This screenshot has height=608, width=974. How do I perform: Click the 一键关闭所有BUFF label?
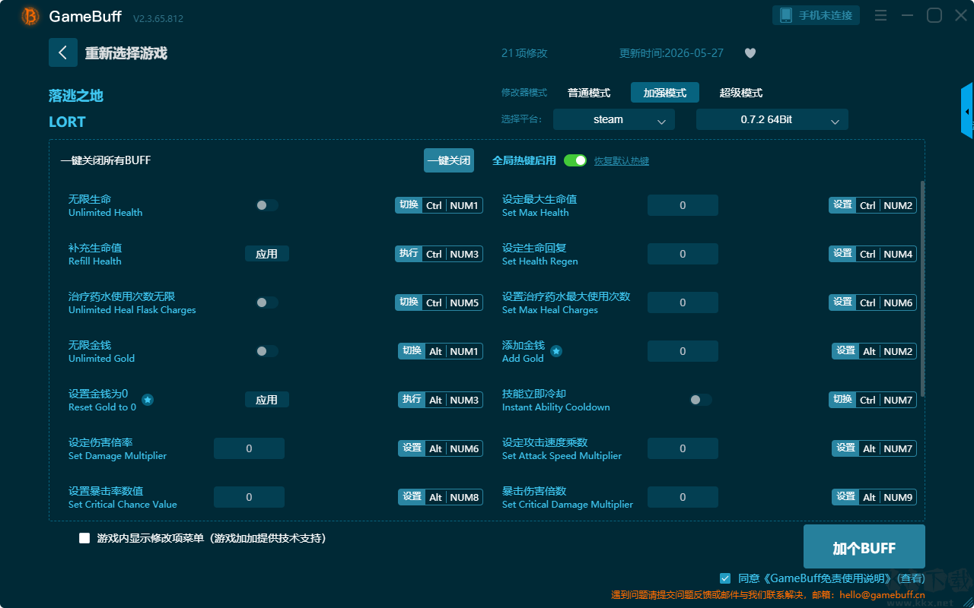pyautogui.click(x=106, y=160)
